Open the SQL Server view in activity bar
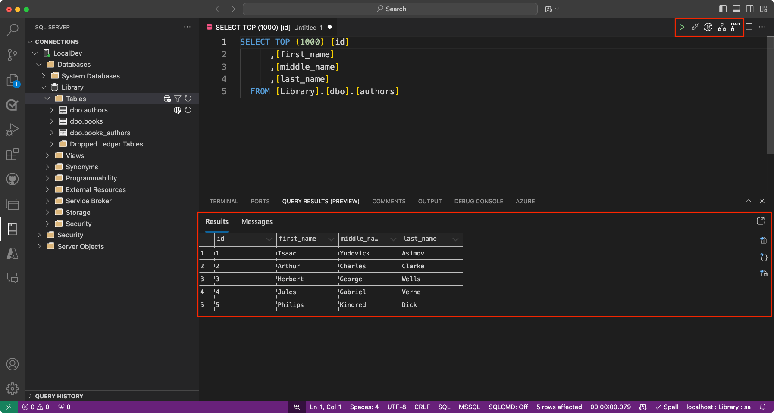 click(x=13, y=229)
